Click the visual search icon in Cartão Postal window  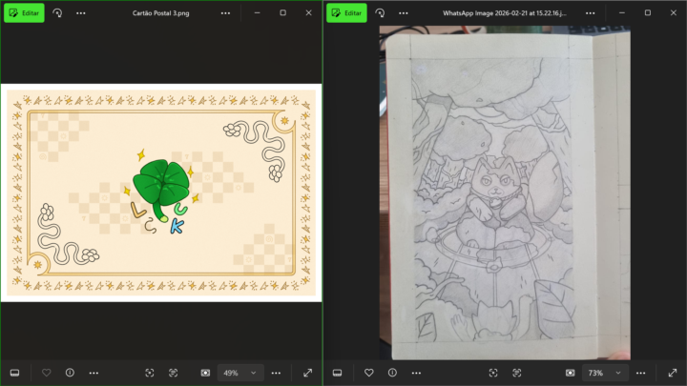150,373
